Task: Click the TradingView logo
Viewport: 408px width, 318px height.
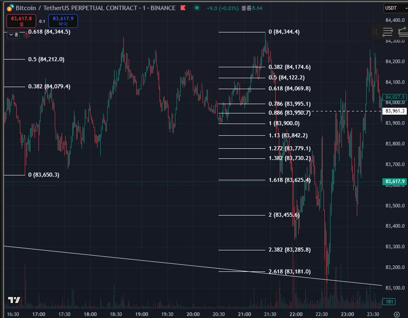Action: pos(14,300)
